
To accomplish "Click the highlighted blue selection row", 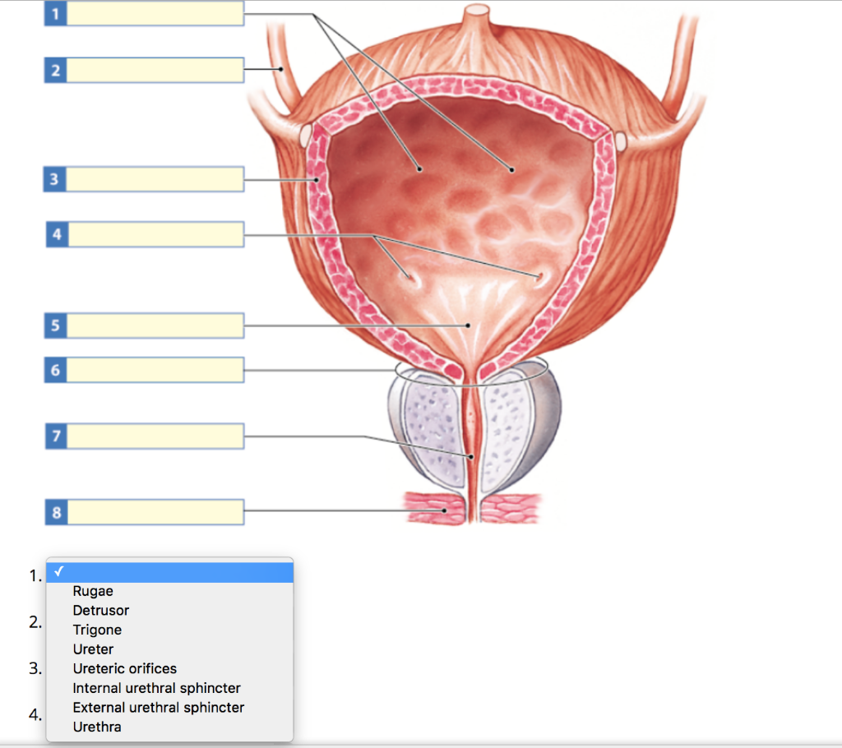I will tap(170, 570).
